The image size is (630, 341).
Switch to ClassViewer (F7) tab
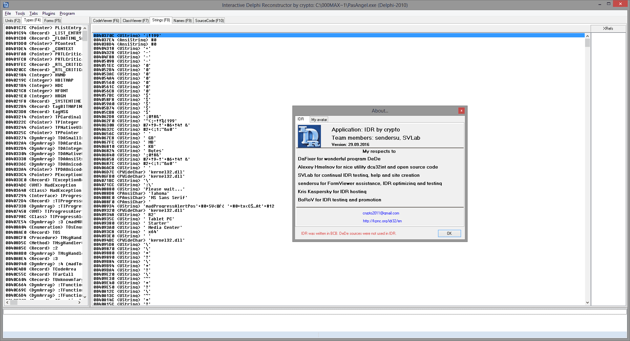click(x=136, y=21)
